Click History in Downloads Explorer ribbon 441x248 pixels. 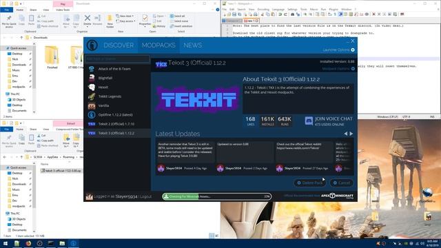click(x=159, y=26)
